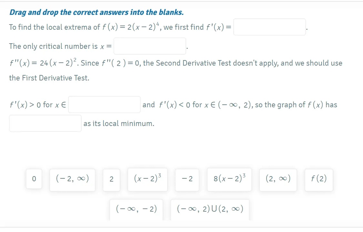Select the (-∞, -2) answer tile
Screen dimensions: 363x232
click(136, 209)
